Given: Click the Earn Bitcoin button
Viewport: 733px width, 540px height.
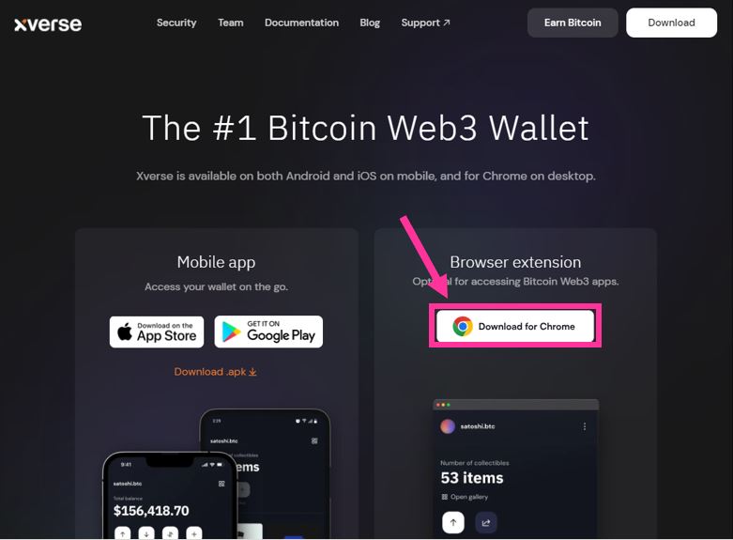Looking at the screenshot, I should (573, 23).
